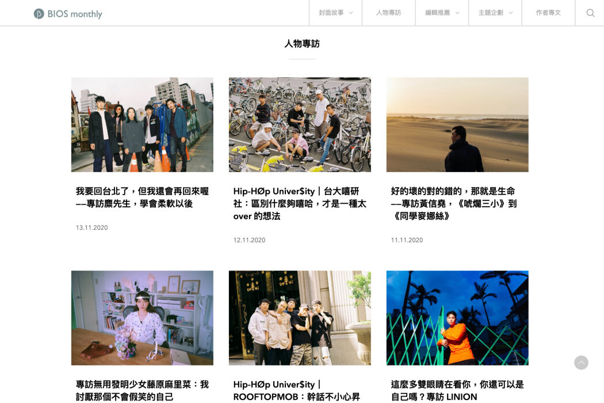Expand the 編輯推薦 dropdown chevron
The width and height of the screenshot is (604, 403).
tap(457, 13)
